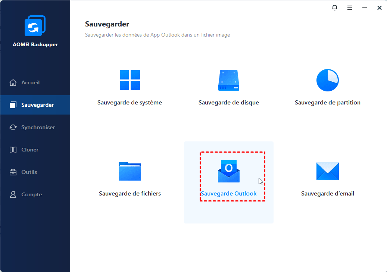Open the Outils section

35,172
